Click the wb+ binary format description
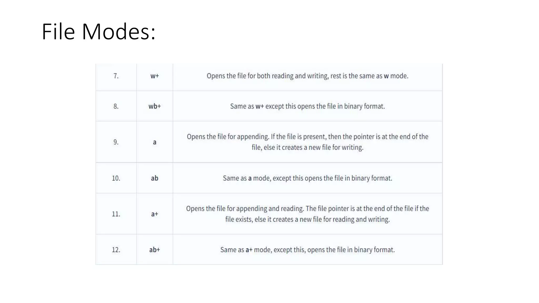The height and width of the screenshot is (303, 539). (307, 106)
